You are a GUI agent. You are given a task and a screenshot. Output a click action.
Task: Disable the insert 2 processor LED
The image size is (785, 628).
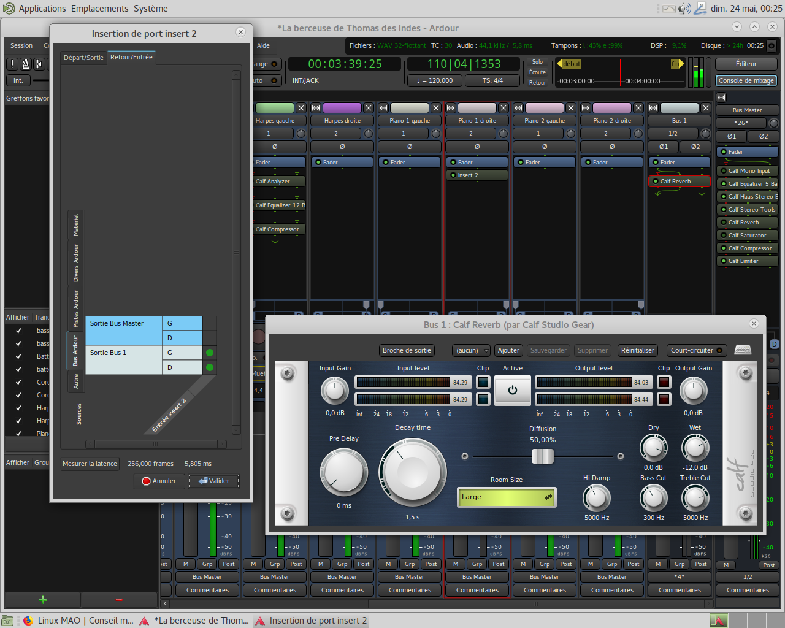[453, 175]
